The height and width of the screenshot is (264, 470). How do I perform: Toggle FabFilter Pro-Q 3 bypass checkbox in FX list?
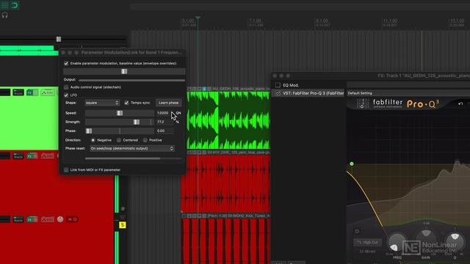tap(278, 93)
